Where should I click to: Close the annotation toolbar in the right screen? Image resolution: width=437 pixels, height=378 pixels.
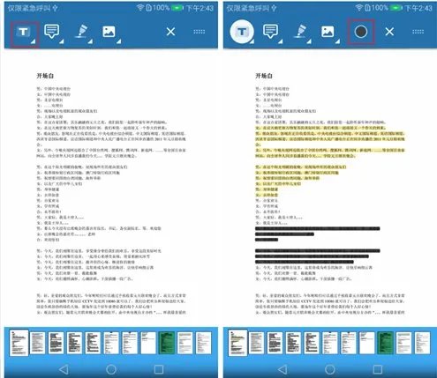click(x=389, y=32)
